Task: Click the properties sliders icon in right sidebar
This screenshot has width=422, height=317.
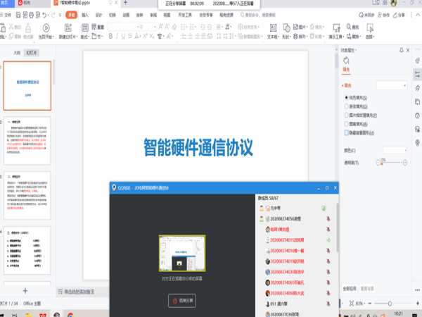Action: point(417,75)
